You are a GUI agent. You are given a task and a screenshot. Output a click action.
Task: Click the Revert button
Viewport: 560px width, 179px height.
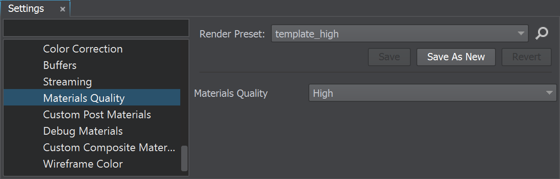526,57
